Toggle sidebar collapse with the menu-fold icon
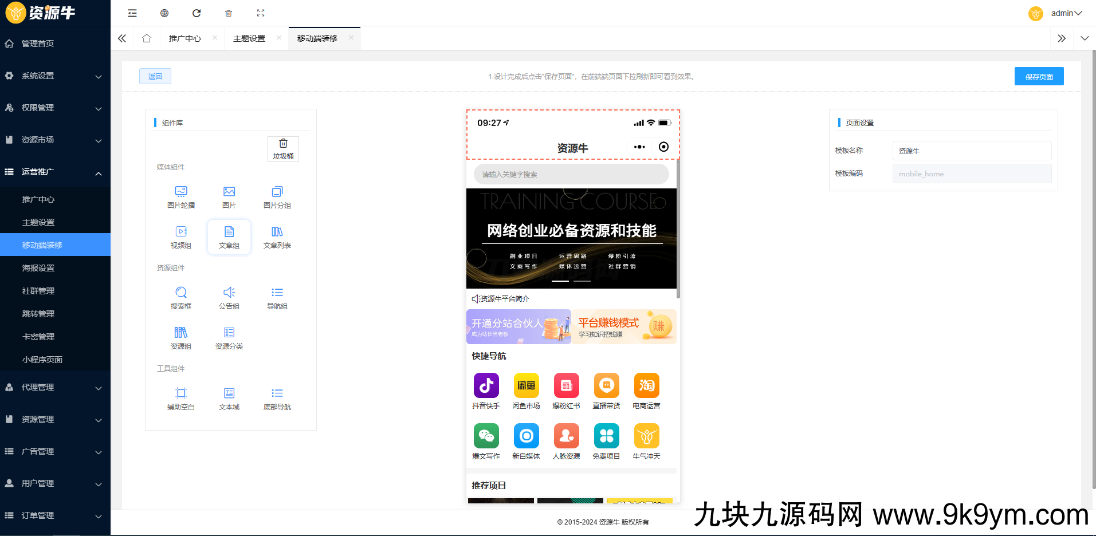1096x536 pixels. click(x=132, y=13)
